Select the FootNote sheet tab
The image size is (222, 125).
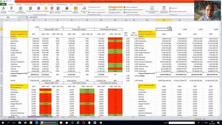(92, 117)
